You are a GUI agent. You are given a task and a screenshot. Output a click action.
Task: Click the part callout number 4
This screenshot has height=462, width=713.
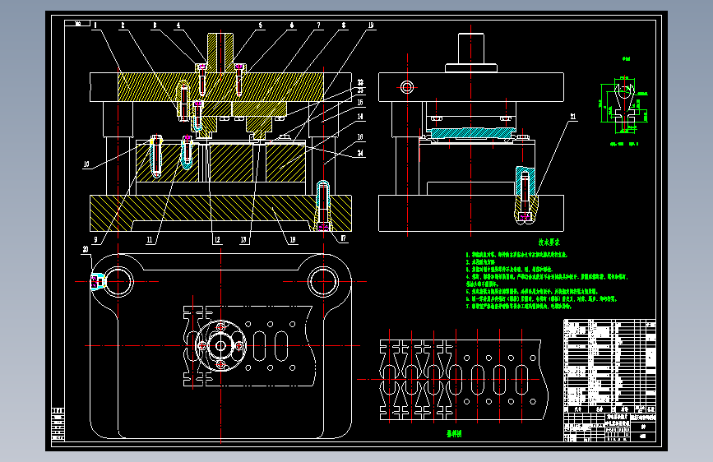click(x=178, y=25)
